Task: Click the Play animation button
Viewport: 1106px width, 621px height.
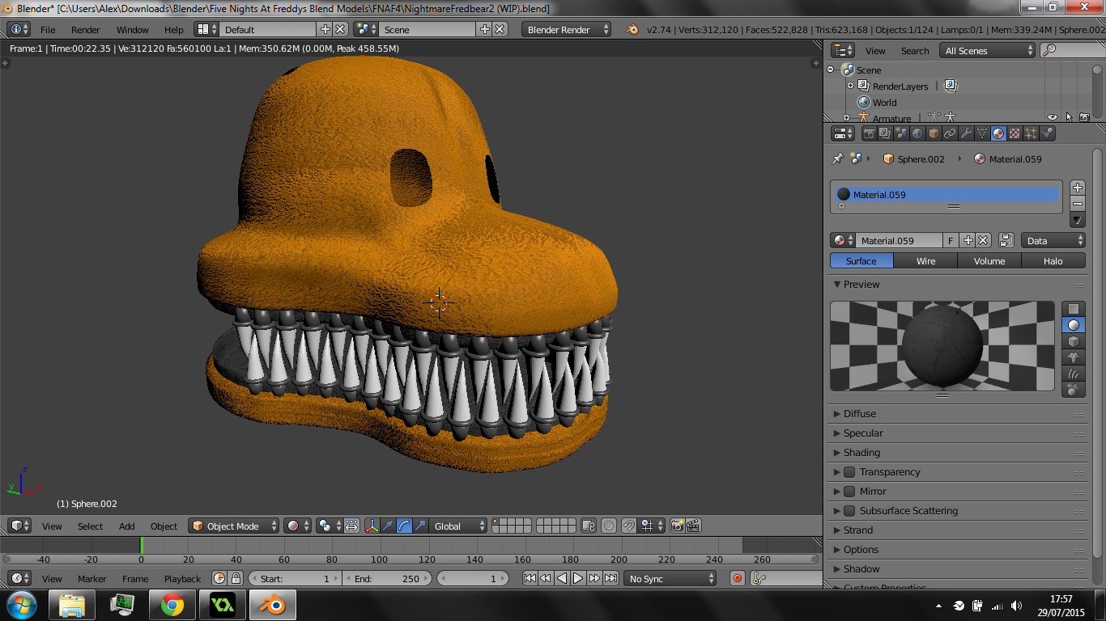Action: tap(578, 578)
